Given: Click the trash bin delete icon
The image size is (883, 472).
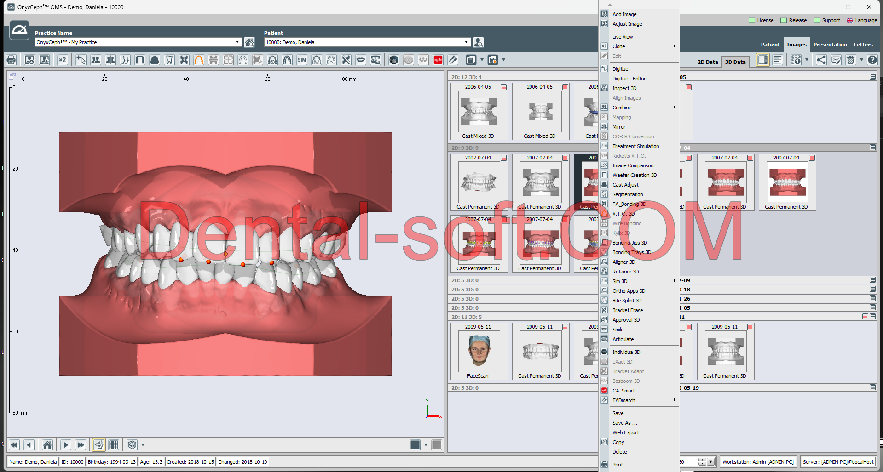Looking at the screenshot, I should [851, 60].
